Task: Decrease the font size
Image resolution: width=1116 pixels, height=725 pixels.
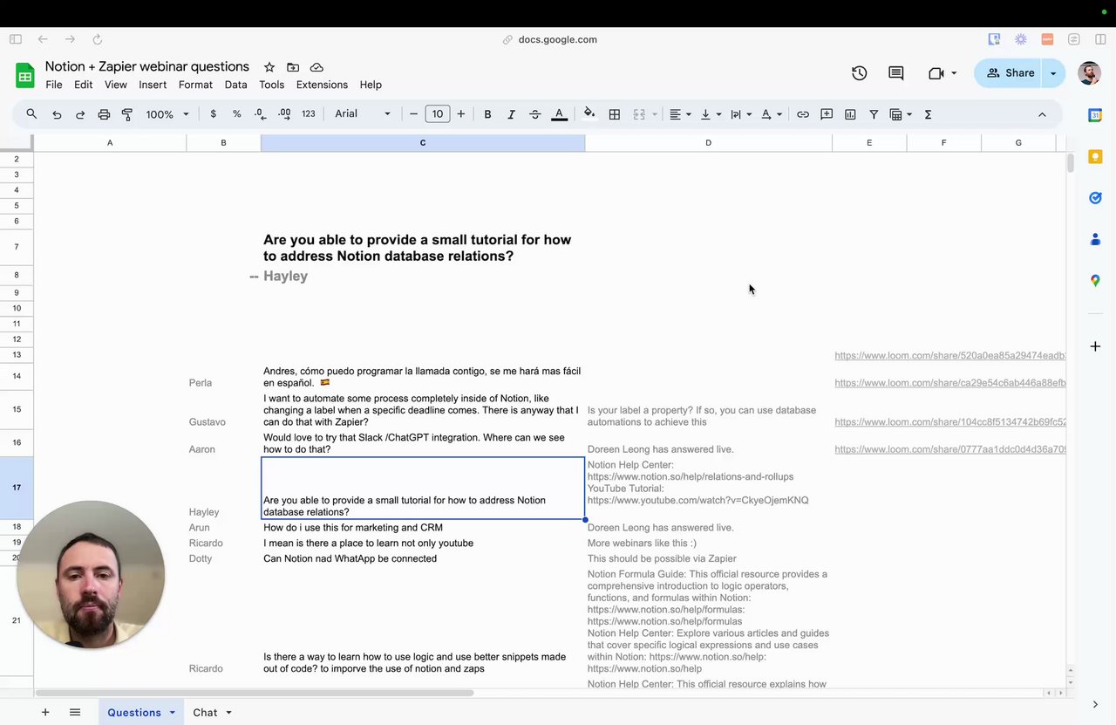Action: [x=413, y=114]
